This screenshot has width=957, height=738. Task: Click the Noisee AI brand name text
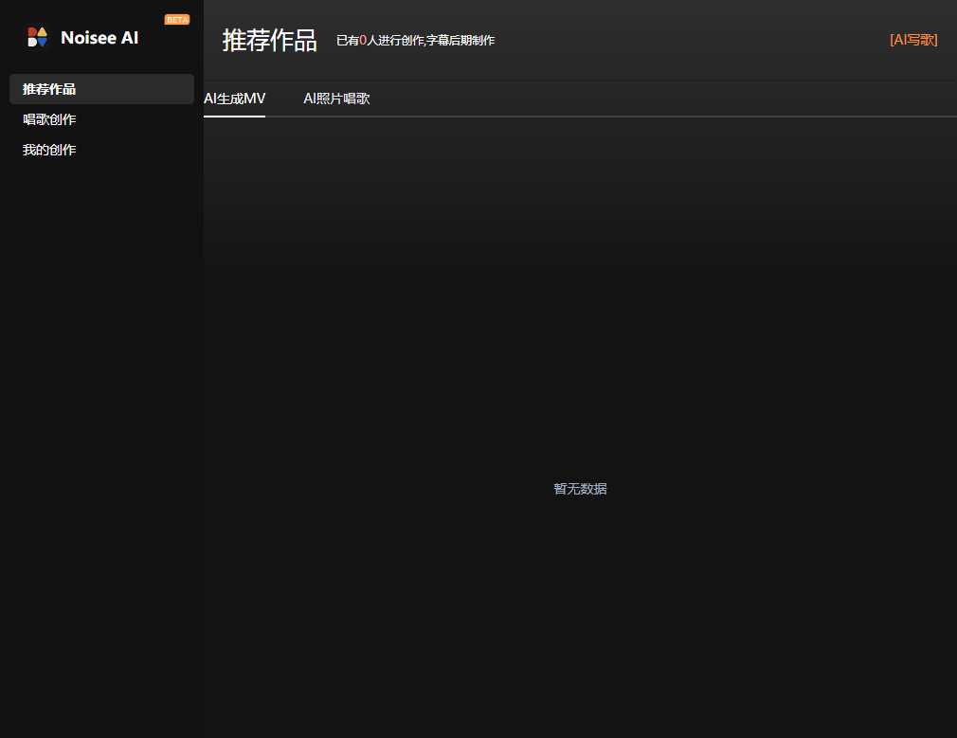point(99,38)
